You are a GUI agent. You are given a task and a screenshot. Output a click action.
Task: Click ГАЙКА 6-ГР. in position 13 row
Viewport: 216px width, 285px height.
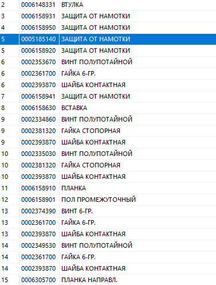[x=78, y=222]
